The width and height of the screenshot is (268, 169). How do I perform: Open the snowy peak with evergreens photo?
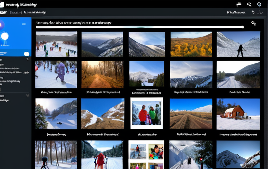point(147,74)
